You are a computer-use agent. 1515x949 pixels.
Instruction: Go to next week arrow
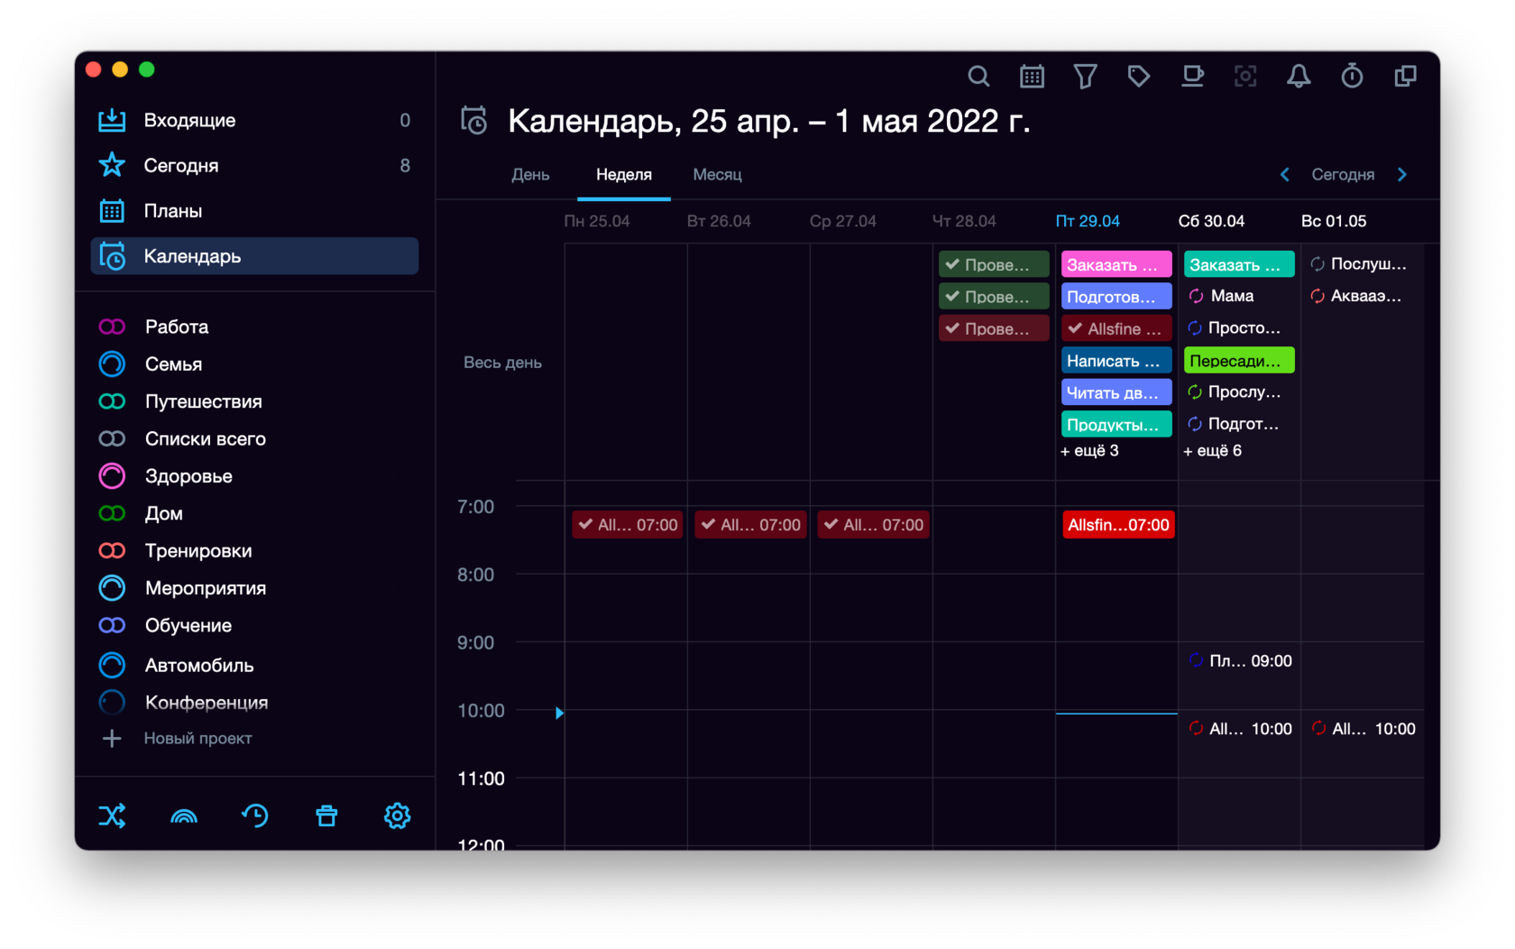point(1402,174)
